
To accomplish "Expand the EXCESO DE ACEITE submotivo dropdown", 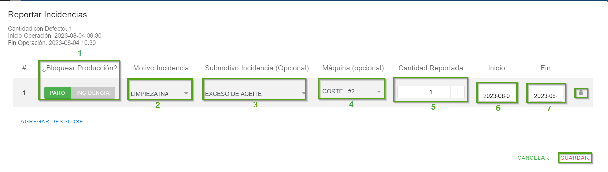I will (x=255, y=94).
